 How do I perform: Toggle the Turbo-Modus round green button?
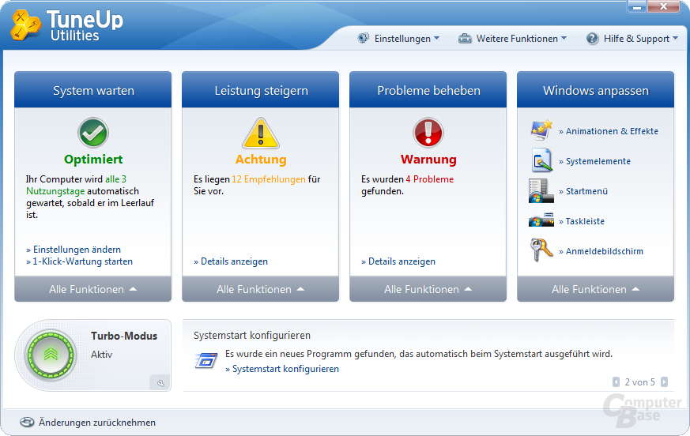[x=51, y=355]
